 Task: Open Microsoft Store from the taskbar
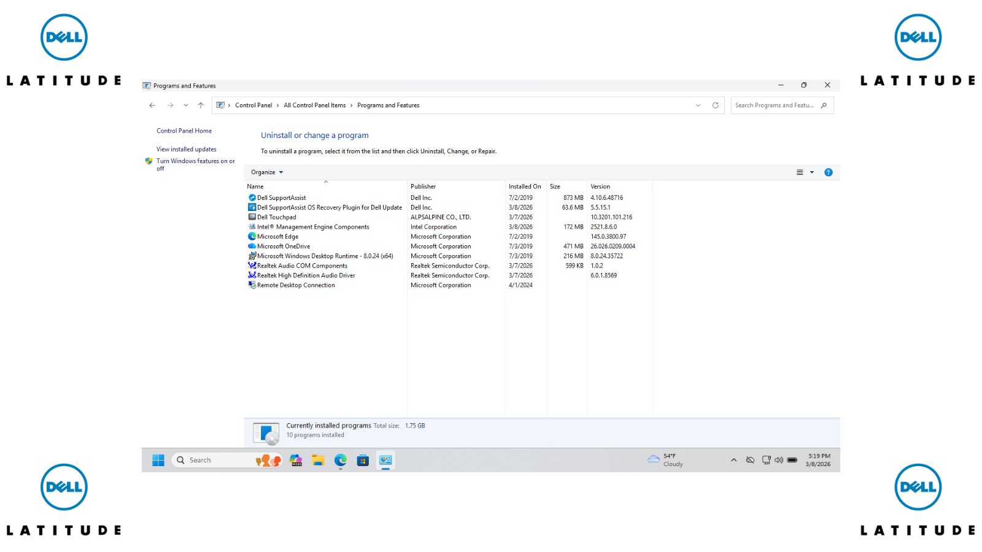click(363, 460)
